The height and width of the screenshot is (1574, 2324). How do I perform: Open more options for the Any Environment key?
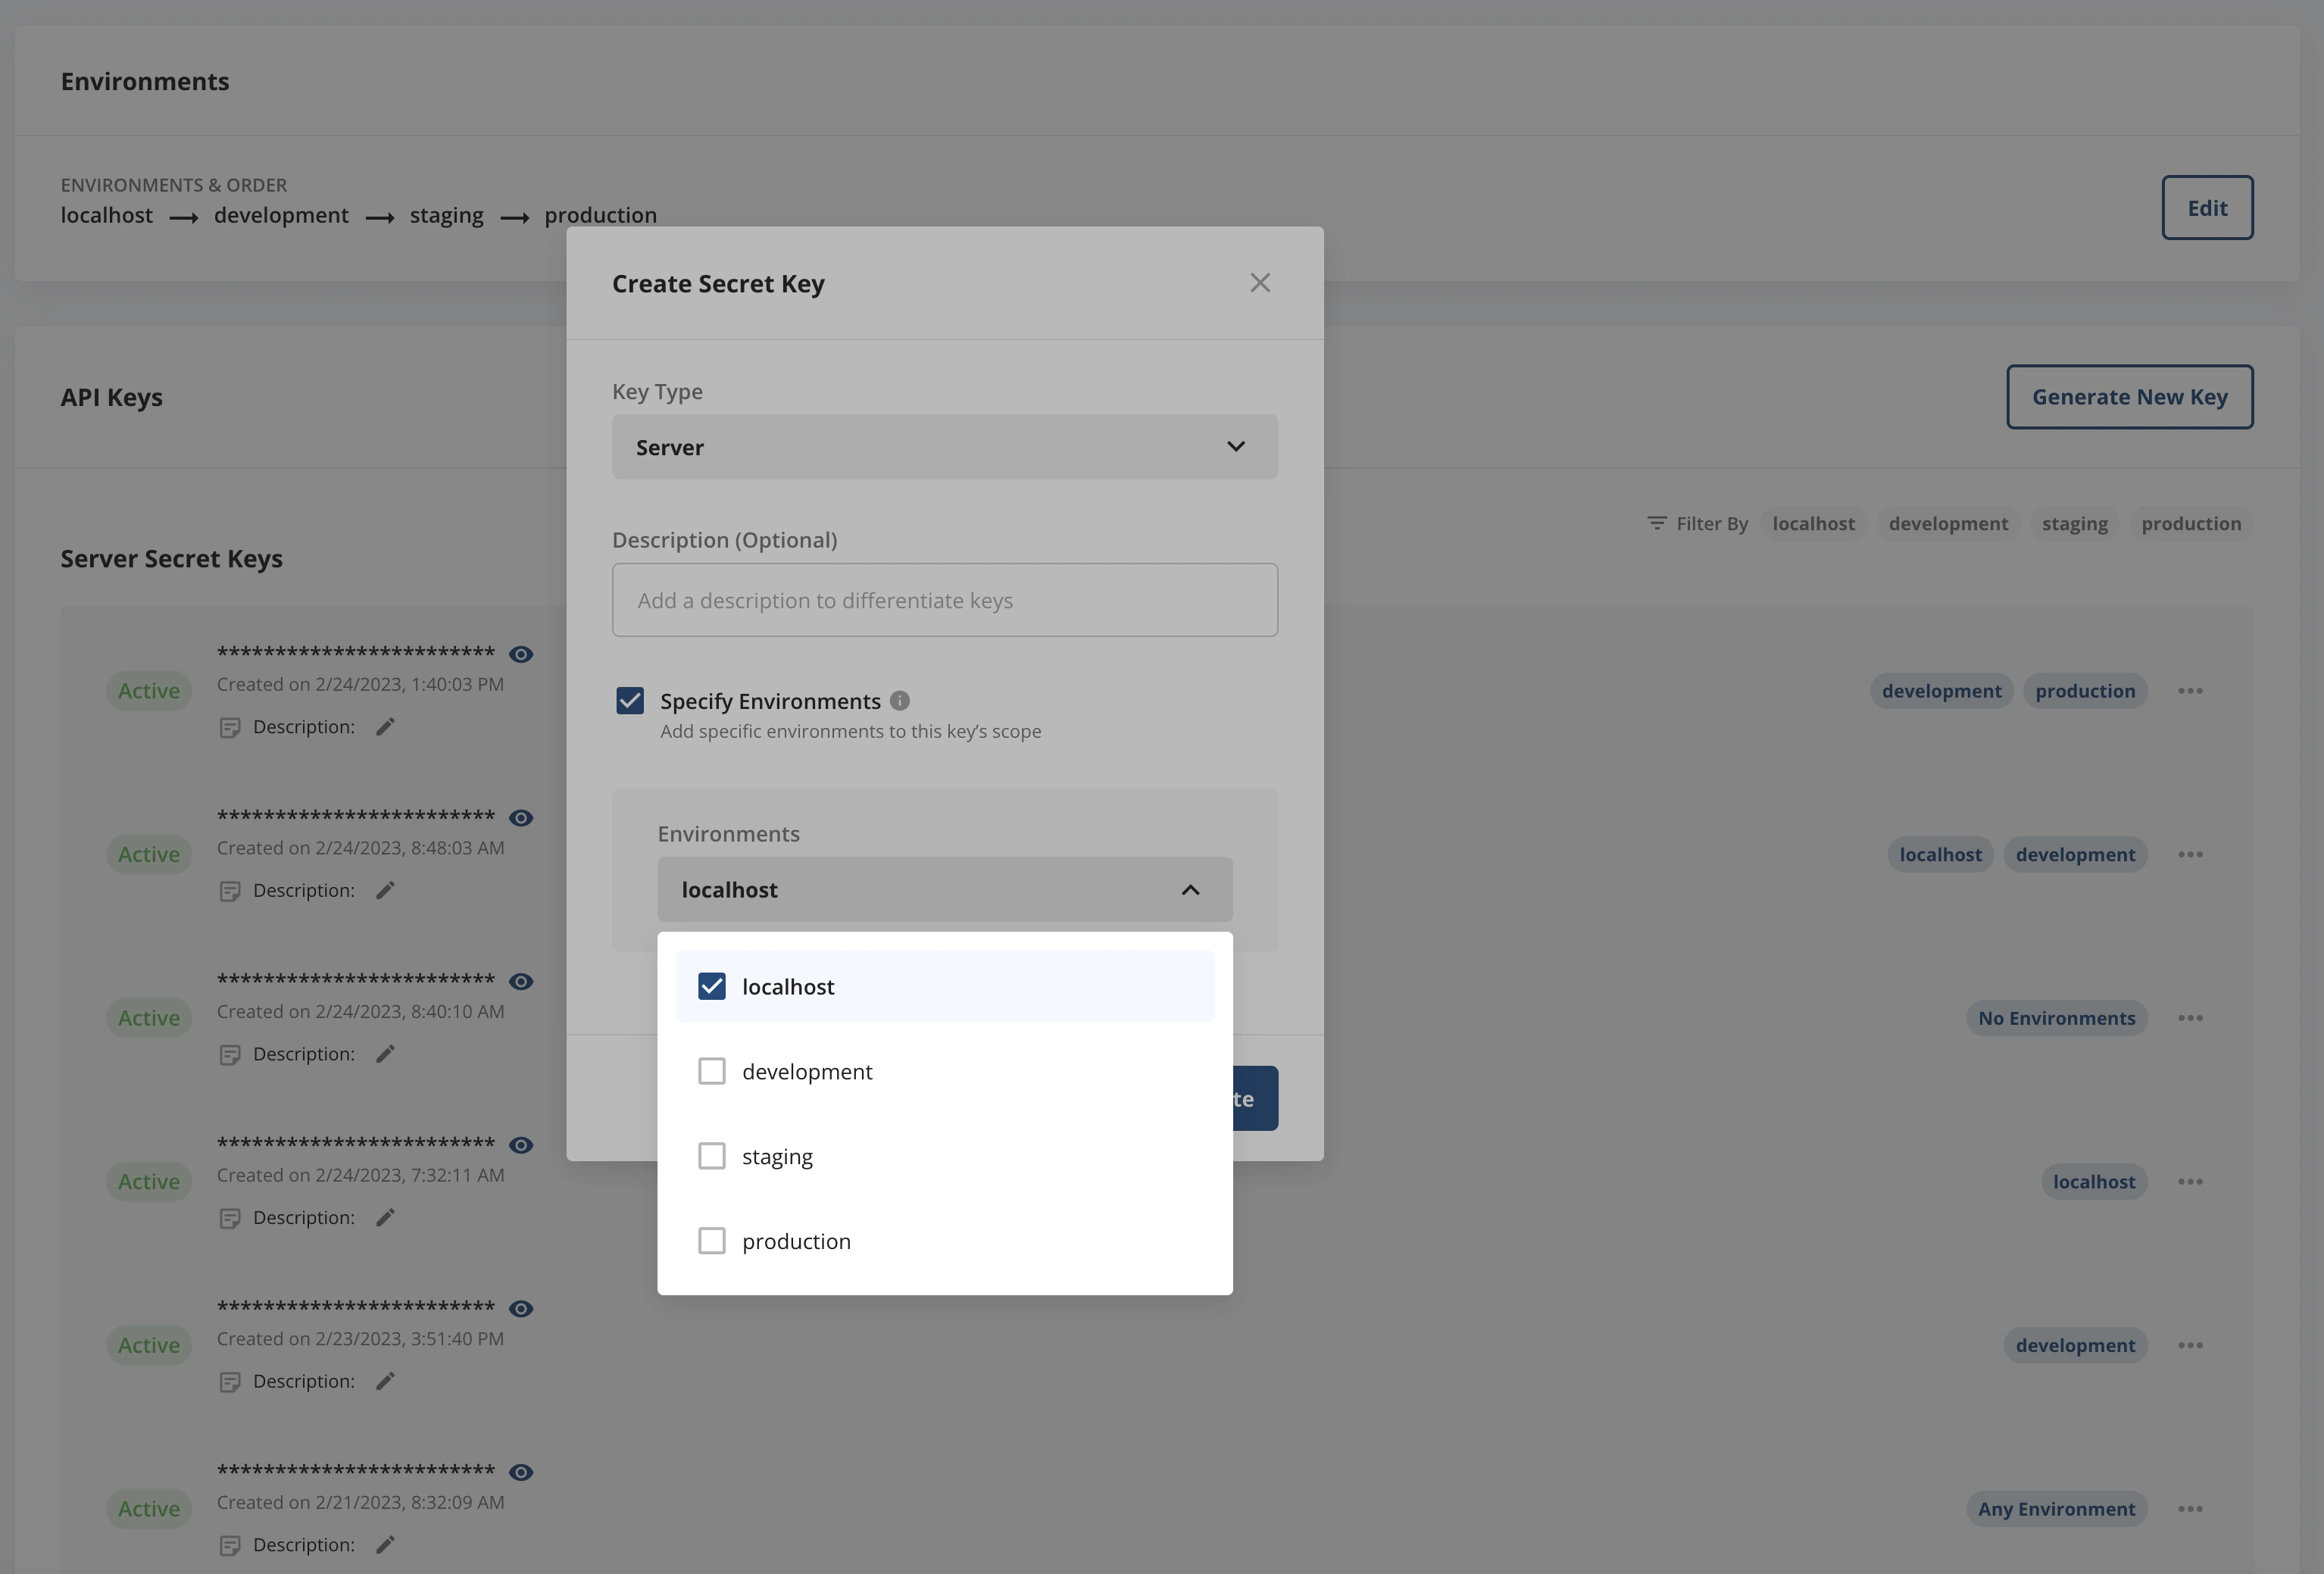click(2190, 1509)
